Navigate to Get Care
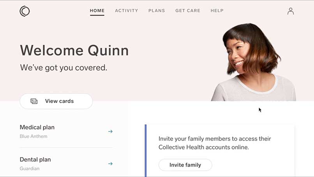 click(187, 11)
